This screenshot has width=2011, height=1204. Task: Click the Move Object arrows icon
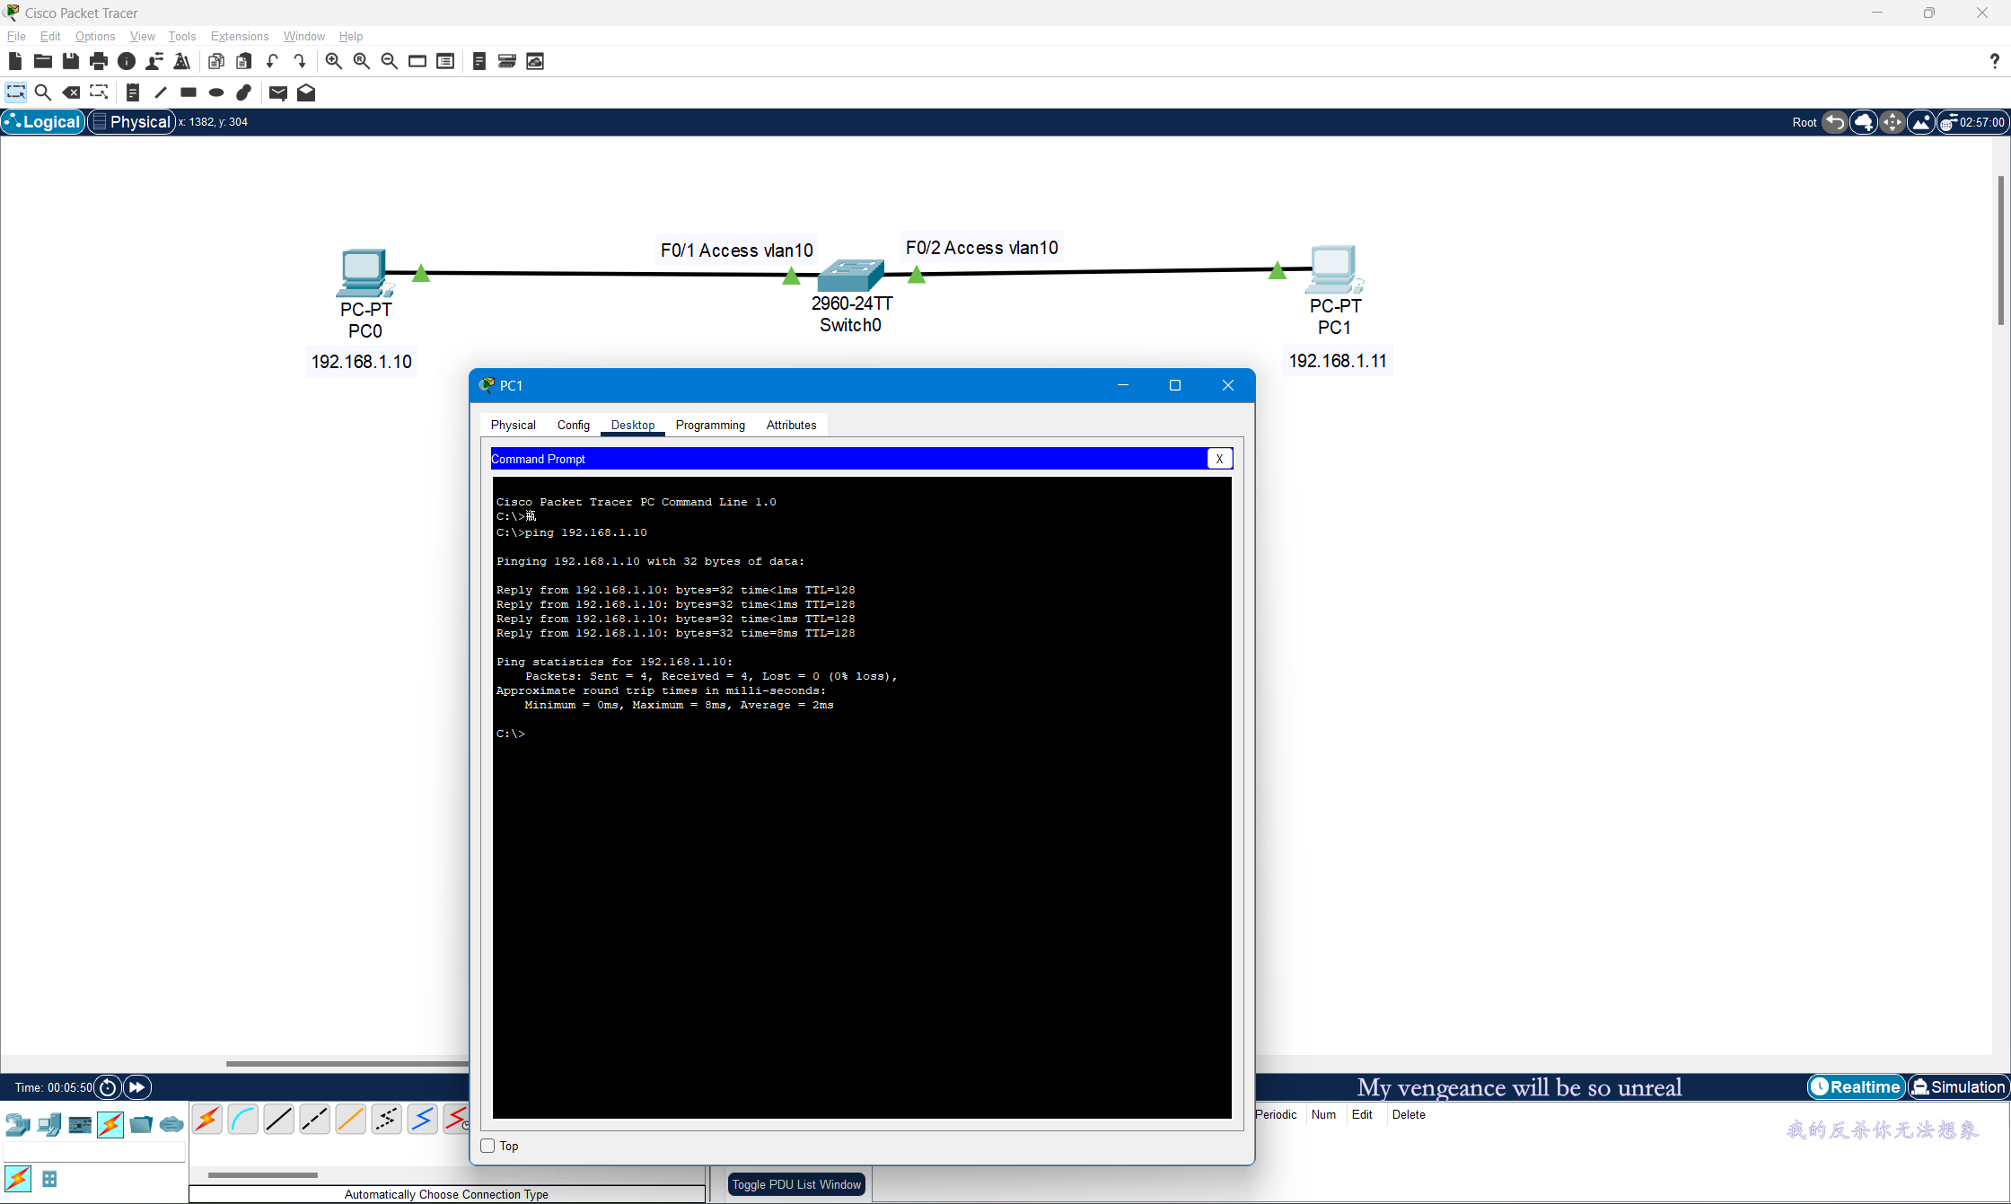(1892, 122)
